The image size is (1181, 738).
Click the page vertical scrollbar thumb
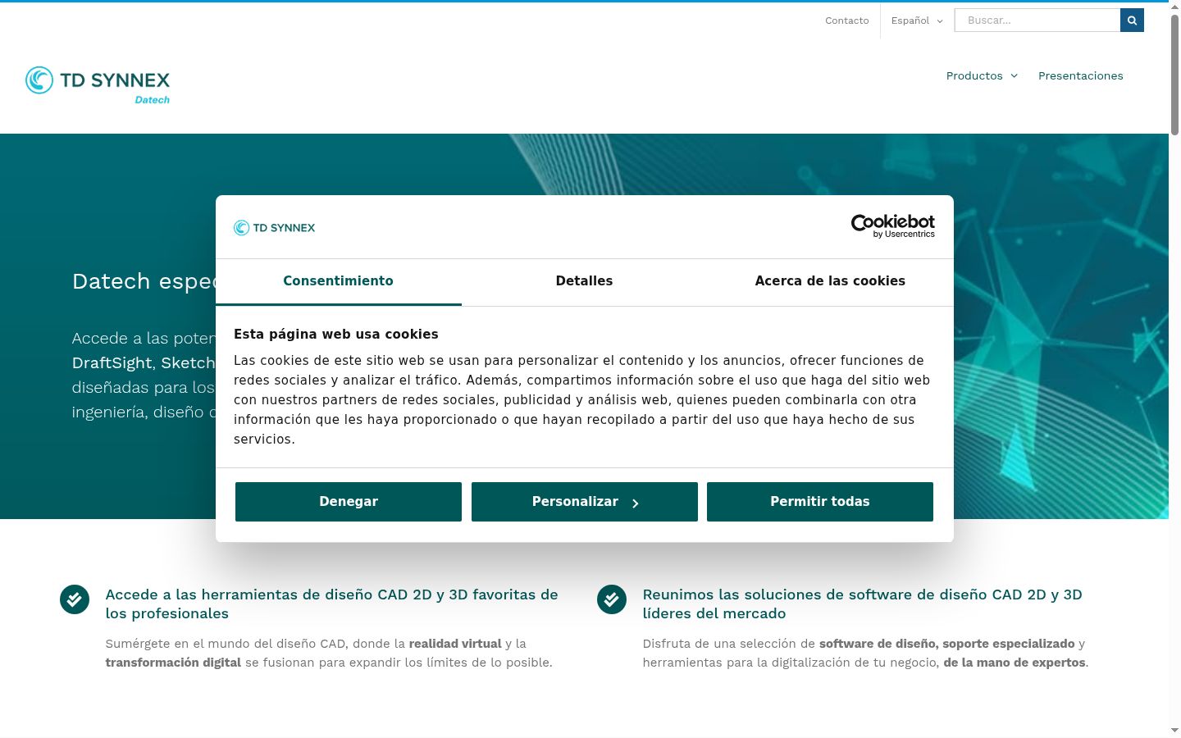point(1174,74)
